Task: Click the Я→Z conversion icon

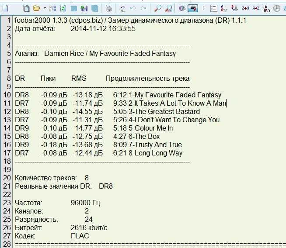Action: tap(256, 8)
